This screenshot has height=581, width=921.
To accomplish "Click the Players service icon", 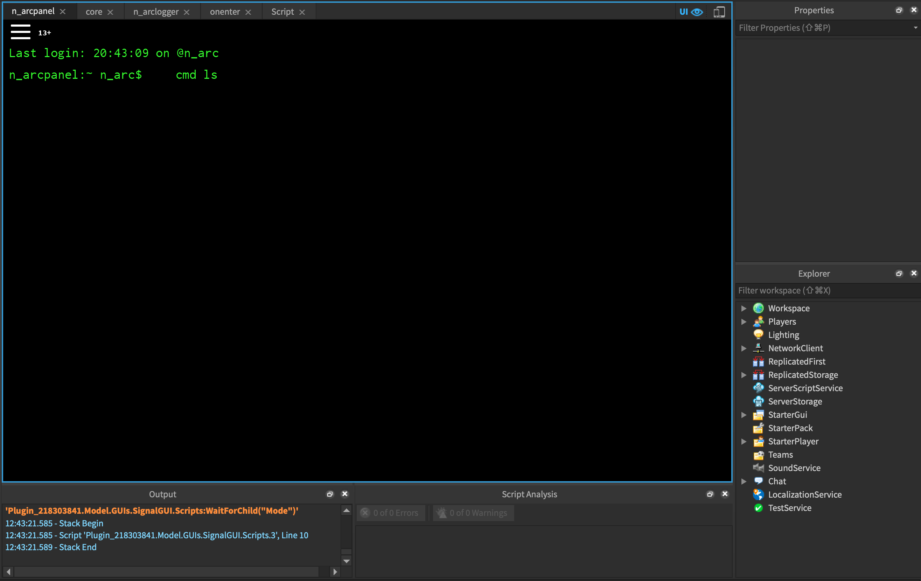I will click(758, 321).
